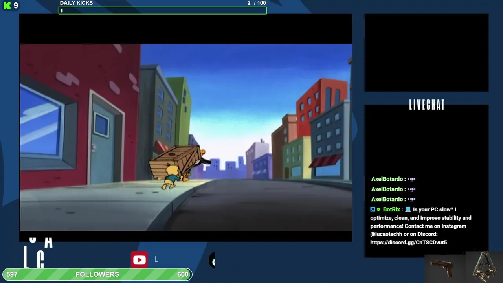Click the green Kick logo

tap(7, 6)
